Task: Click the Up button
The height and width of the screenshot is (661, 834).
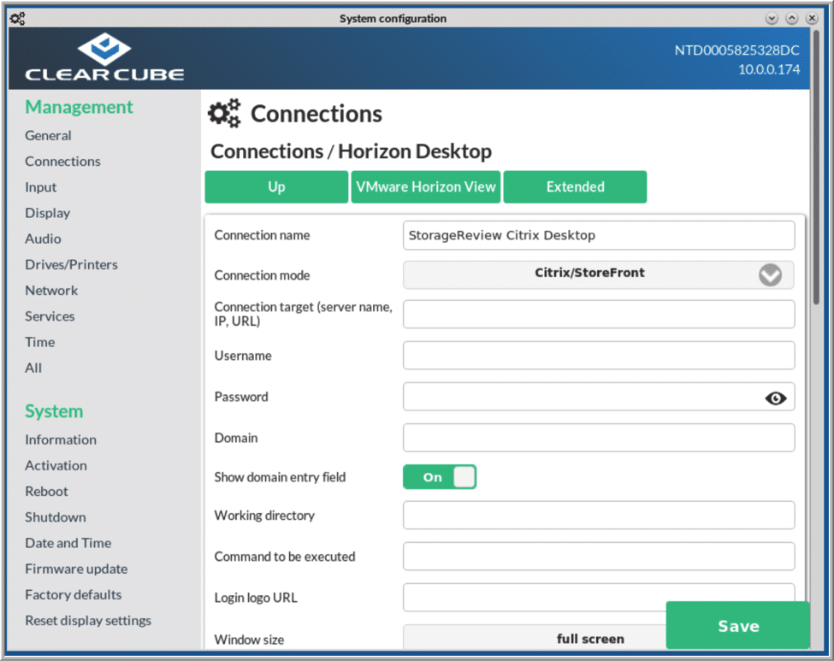Action: 276,186
